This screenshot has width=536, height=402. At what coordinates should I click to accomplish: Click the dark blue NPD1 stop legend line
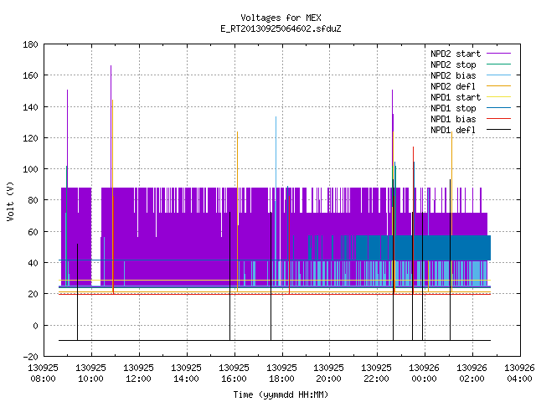(x=498, y=108)
